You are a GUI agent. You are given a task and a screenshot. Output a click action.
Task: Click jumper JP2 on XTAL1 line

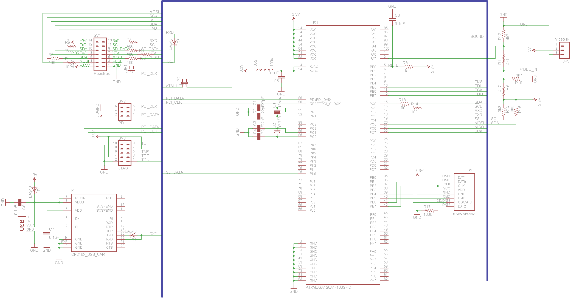185,82
